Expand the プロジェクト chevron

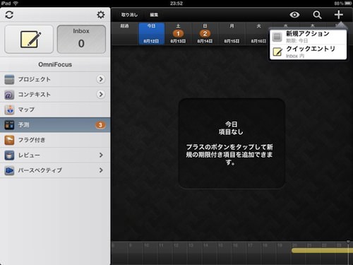point(101,79)
